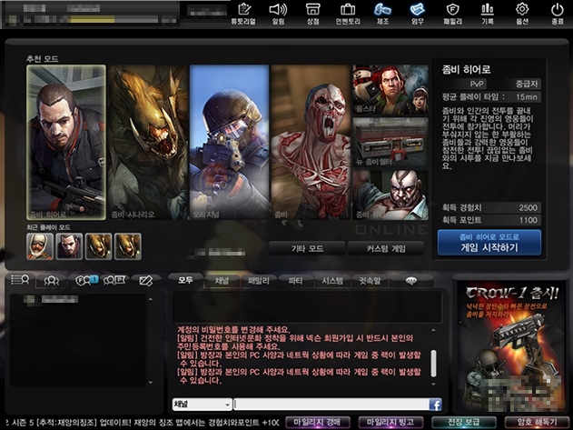
Task: Click the PvP tag label
Action: 477,85
